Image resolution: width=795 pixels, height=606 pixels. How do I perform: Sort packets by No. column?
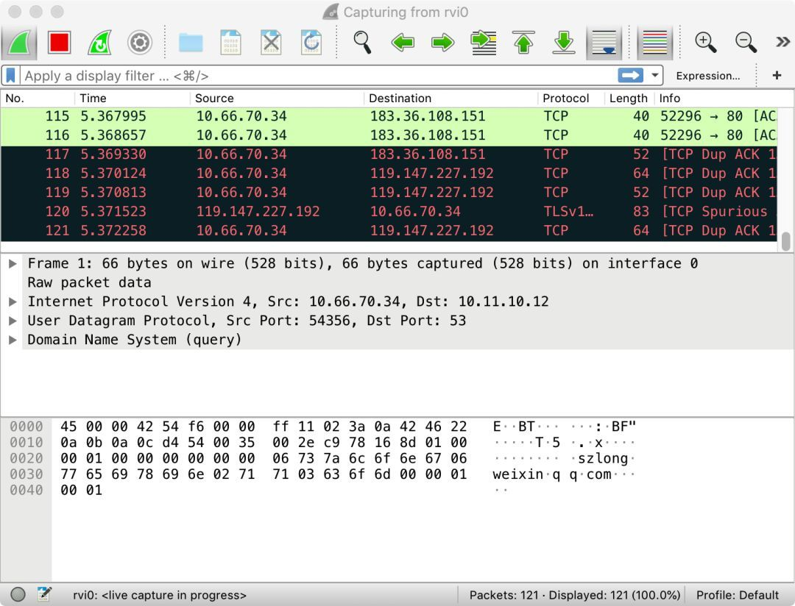pyautogui.click(x=38, y=99)
